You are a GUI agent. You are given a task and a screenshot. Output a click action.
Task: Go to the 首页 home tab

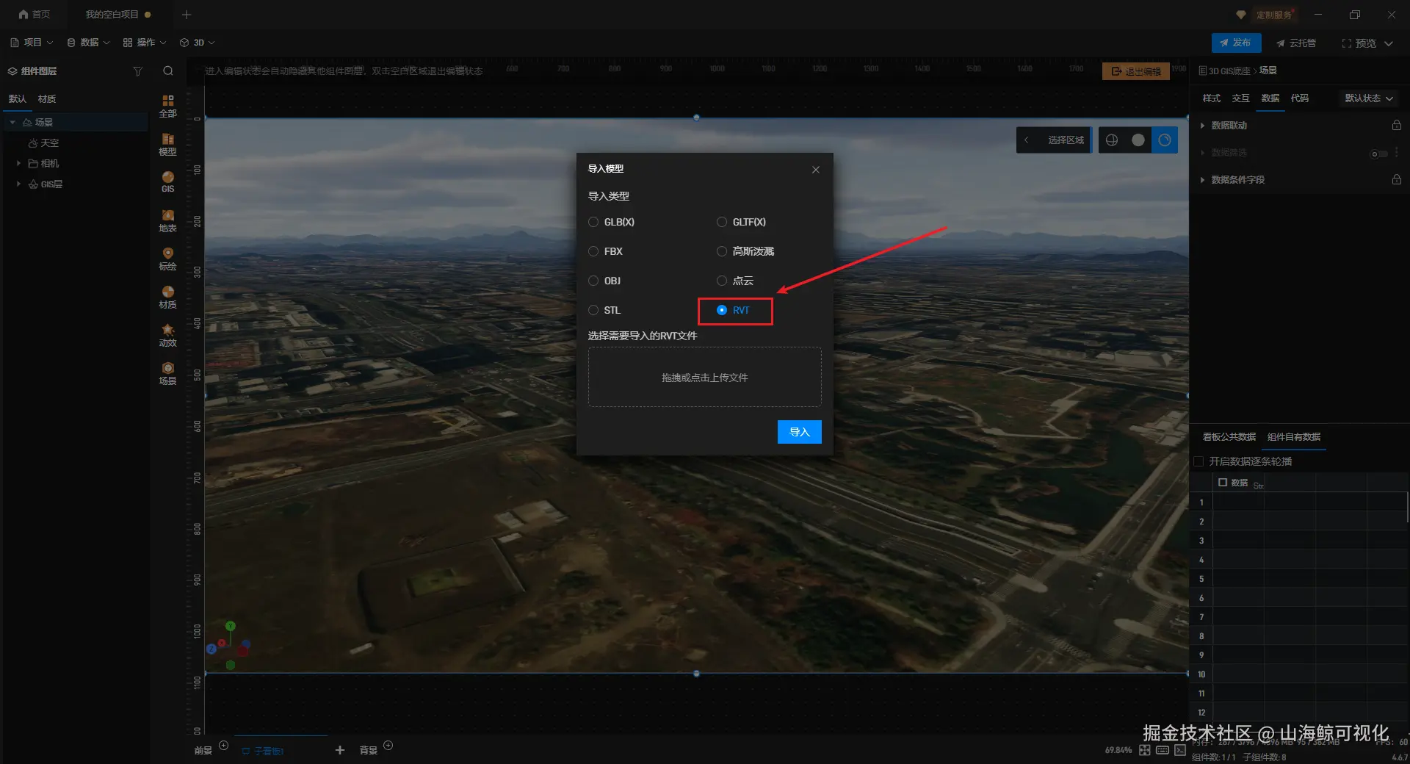pos(35,15)
